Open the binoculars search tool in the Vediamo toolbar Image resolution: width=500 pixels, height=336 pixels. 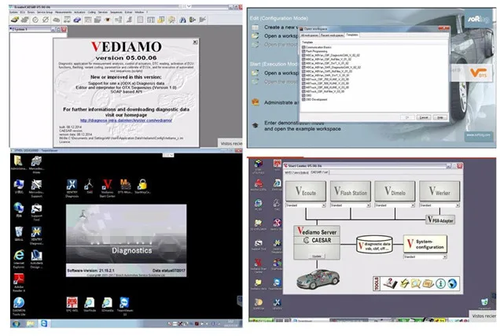pyautogui.click(x=182, y=20)
